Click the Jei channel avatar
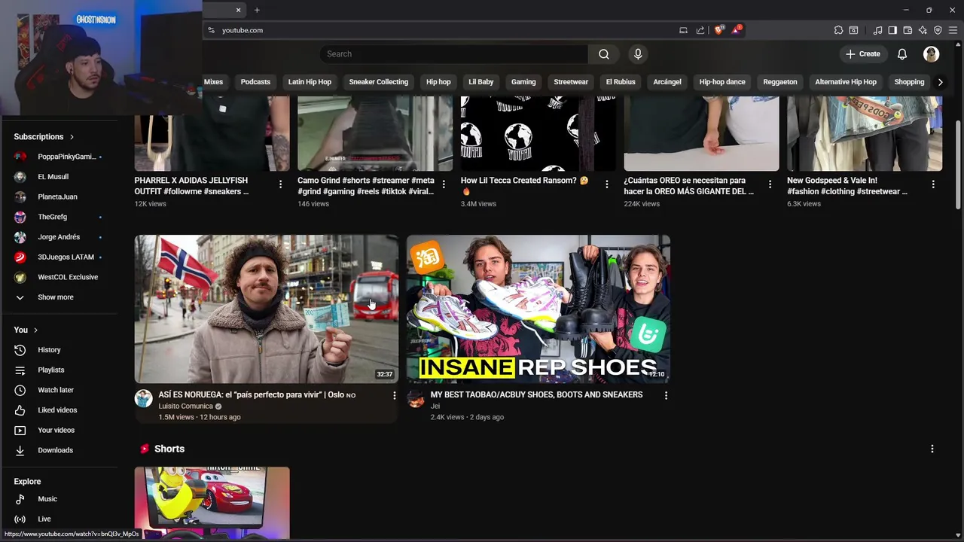964x542 pixels. coord(416,398)
